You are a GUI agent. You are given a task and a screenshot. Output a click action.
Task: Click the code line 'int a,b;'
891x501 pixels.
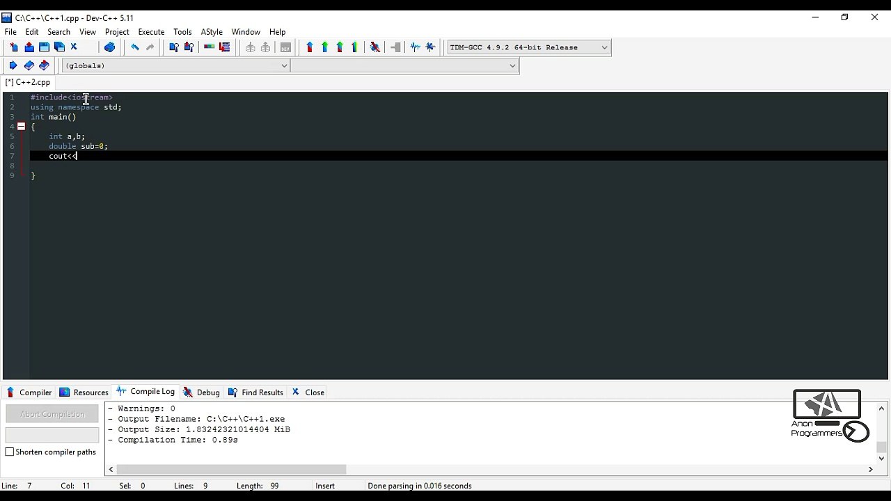[67, 136]
